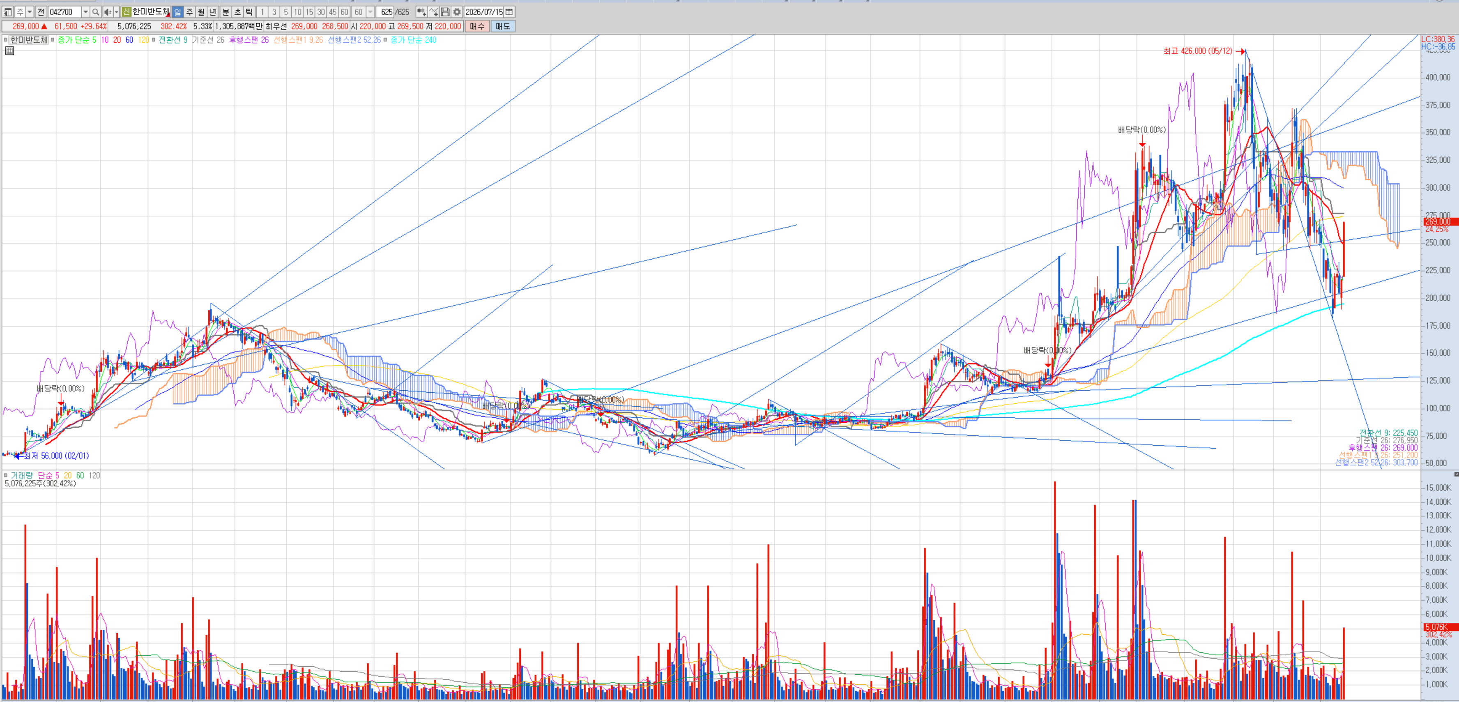The width and height of the screenshot is (1459, 702).
Task: Click the 종가 단순 5 moving average label
Action: [x=77, y=40]
